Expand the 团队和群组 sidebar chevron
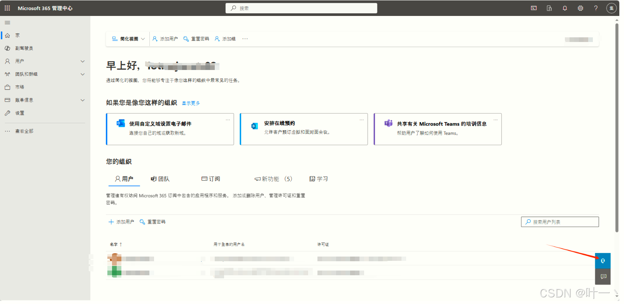The height and width of the screenshot is (304, 624). pos(82,74)
